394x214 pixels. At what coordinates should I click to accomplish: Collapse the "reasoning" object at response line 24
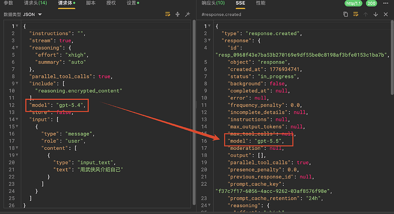pyautogui.click(x=210, y=205)
